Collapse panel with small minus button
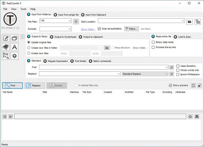The width and height of the screenshot is (204, 147). [x=22, y=37]
